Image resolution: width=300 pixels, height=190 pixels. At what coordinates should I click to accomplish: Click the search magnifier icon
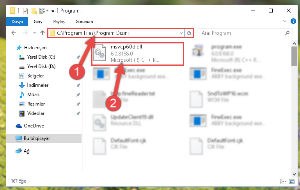point(287,33)
